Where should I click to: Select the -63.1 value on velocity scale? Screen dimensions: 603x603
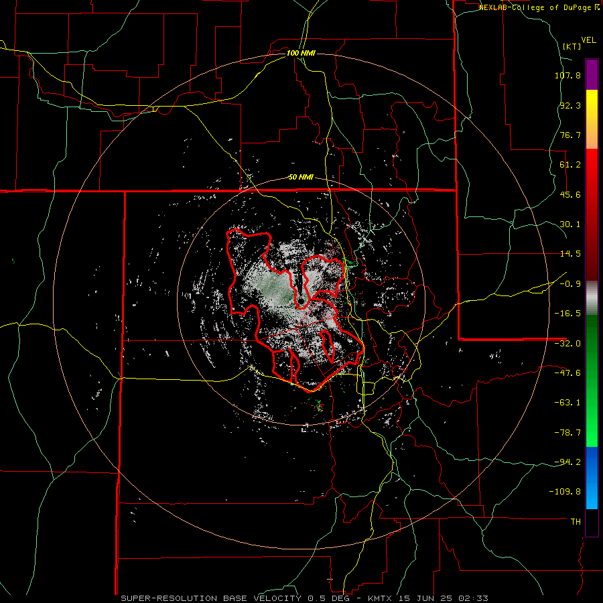click(567, 403)
